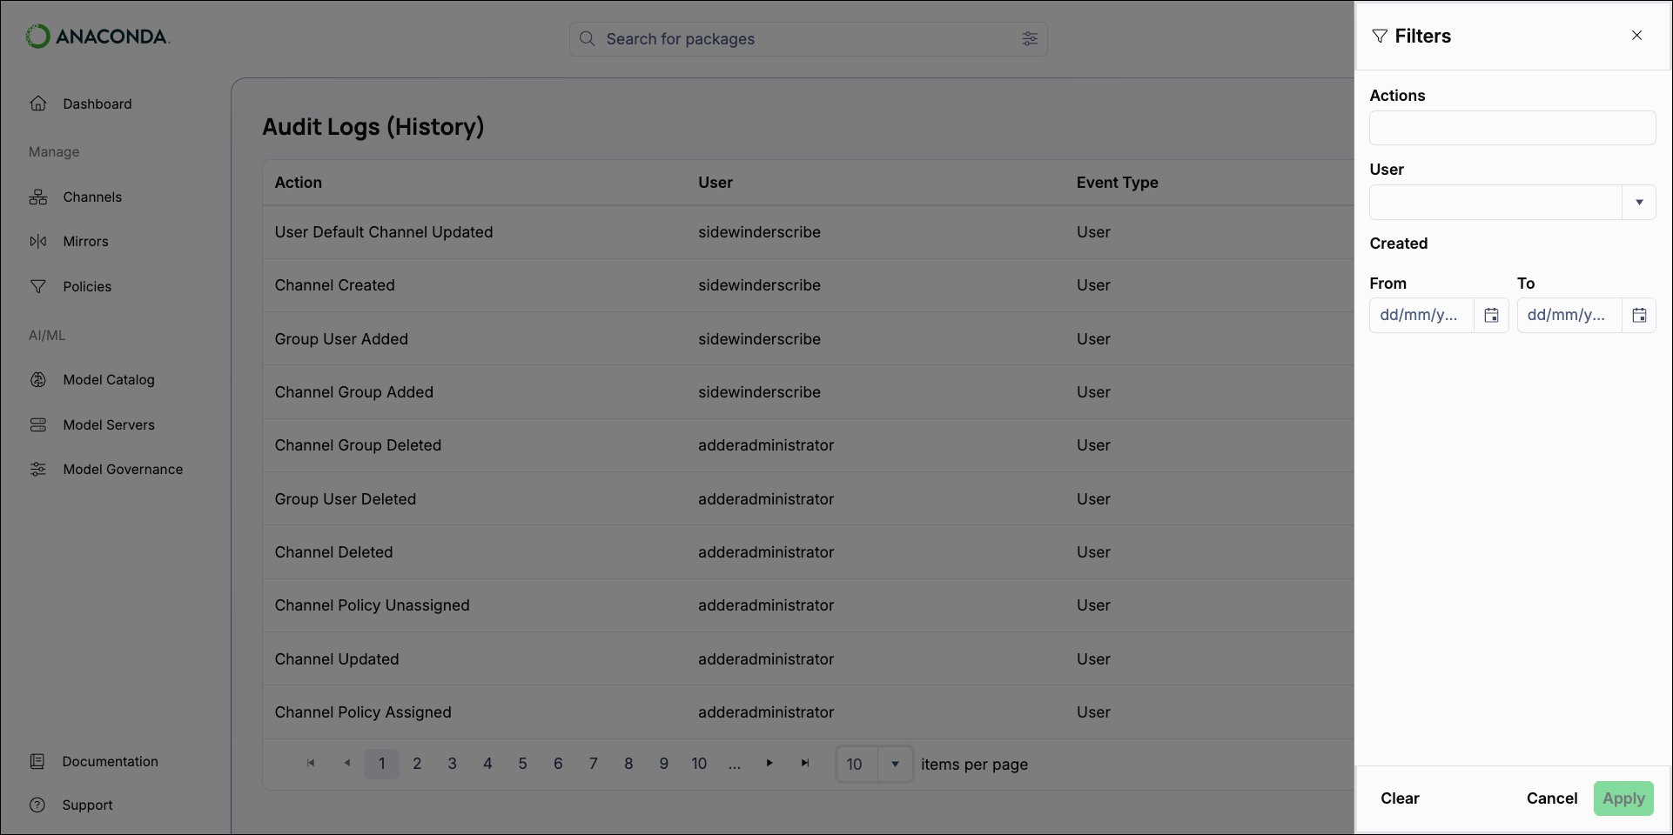Open the items per page dropdown
Screen dimensions: 1673x835
point(895,764)
